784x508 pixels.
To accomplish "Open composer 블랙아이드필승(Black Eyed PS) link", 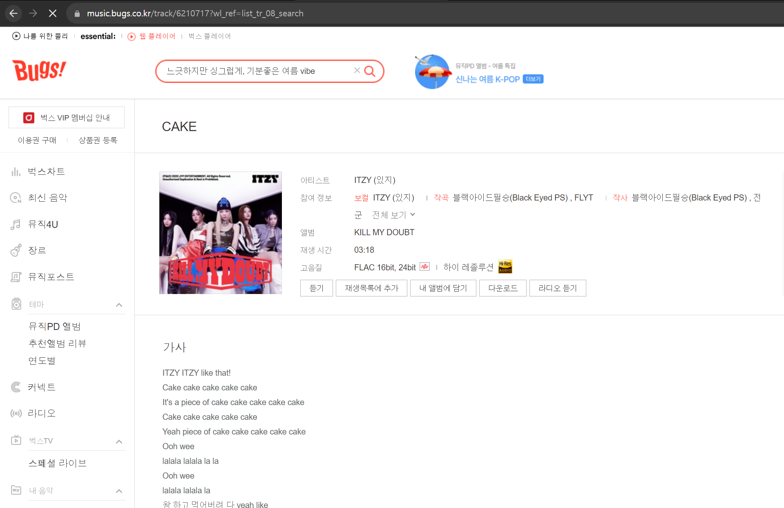I will tap(510, 198).
